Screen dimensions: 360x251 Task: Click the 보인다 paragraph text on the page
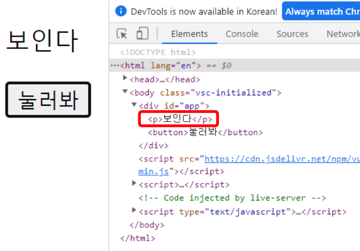click(42, 41)
